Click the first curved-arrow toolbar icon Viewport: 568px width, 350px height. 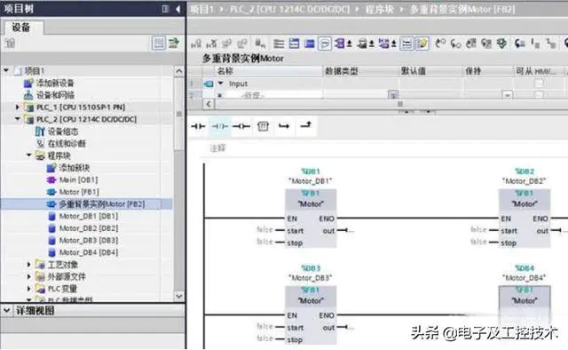440,44
